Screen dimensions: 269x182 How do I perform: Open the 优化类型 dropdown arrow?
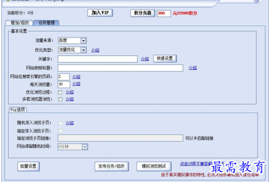click(83, 50)
